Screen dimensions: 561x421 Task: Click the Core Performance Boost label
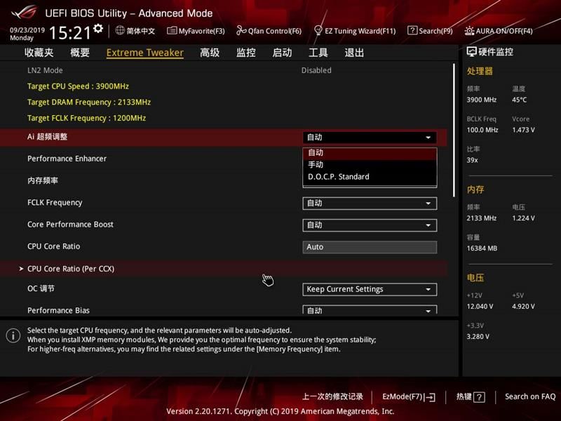click(71, 225)
